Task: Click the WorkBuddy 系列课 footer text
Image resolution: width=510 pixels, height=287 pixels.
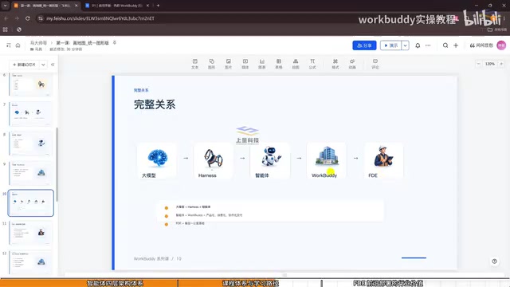Action: point(158,258)
